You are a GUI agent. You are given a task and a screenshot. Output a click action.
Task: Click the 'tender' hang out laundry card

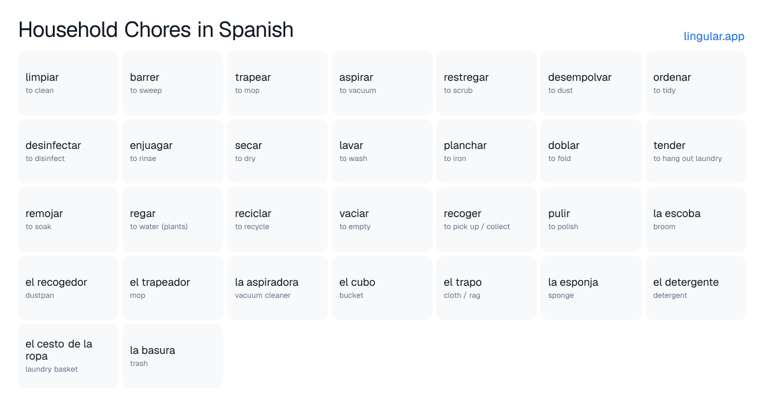click(696, 151)
